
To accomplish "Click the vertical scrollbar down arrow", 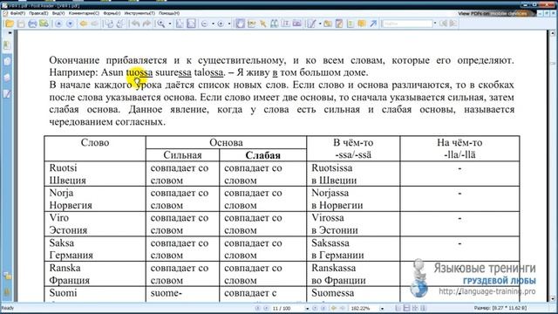I will click(552, 298).
